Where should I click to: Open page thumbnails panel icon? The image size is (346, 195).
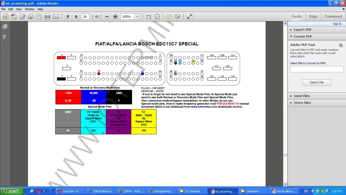(5, 26)
